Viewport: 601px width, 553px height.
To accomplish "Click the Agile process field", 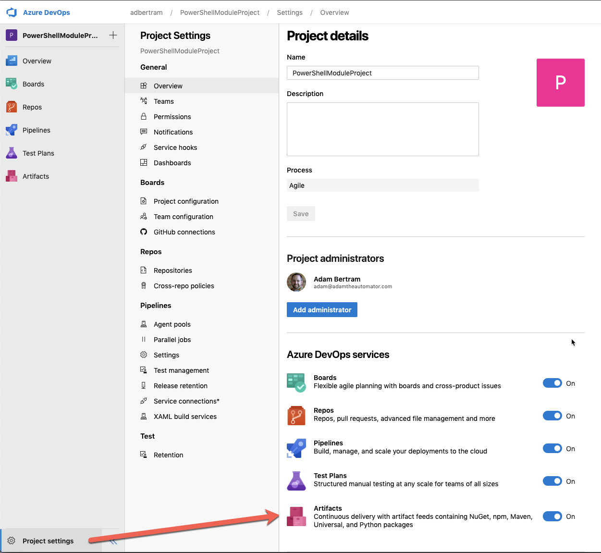I will [383, 185].
